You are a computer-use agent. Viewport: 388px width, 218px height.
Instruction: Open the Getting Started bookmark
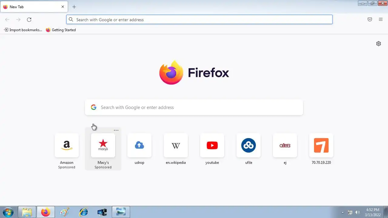coord(61,30)
